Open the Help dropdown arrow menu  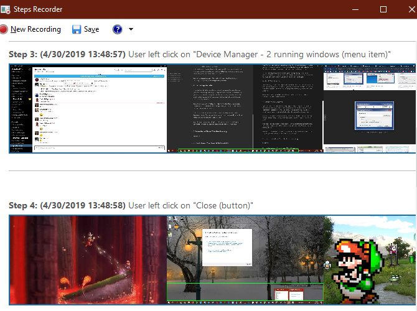(x=131, y=29)
